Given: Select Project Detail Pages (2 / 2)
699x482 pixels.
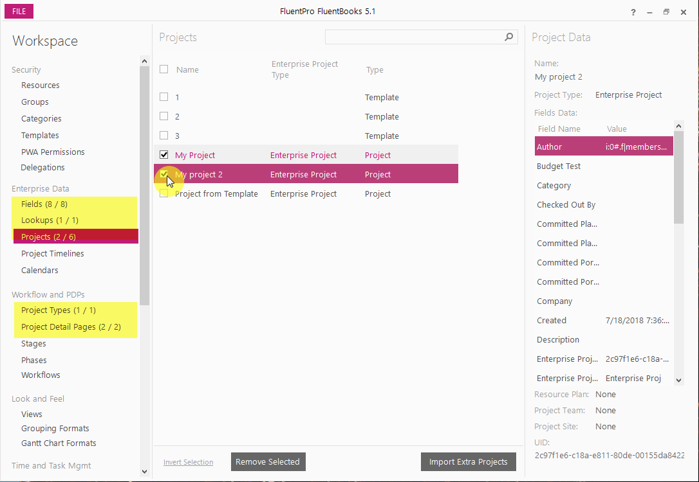Looking at the screenshot, I should tap(71, 327).
